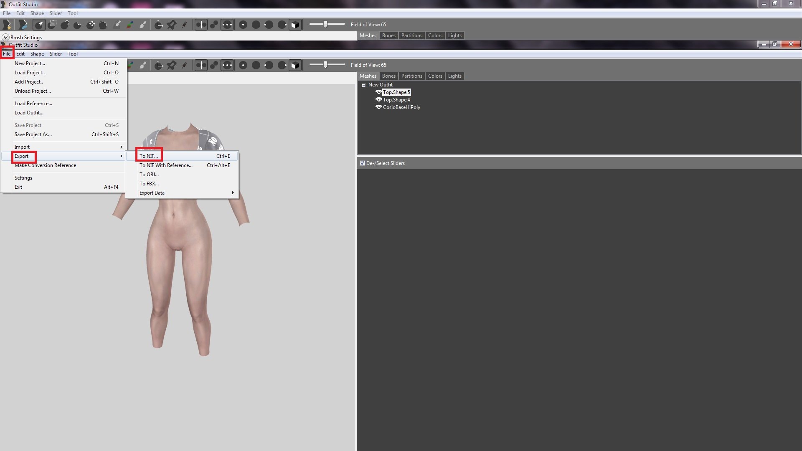Pick the Mask brush in back window toolbar
The height and width of the screenshot is (451, 802).
pos(52,25)
